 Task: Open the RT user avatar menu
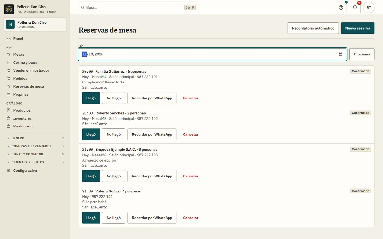(x=369, y=7)
